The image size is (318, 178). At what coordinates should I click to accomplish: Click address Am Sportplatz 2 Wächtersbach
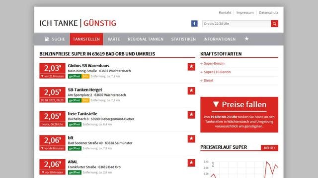tap(97, 95)
